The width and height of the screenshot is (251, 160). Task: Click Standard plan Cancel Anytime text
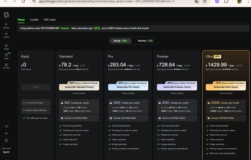click(x=79, y=93)
